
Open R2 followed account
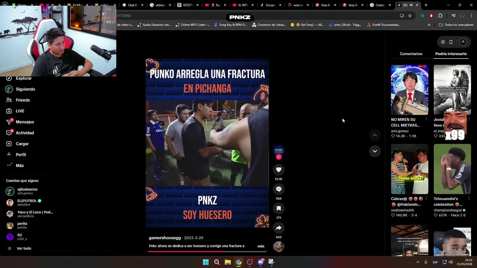[x=16, y=237]
